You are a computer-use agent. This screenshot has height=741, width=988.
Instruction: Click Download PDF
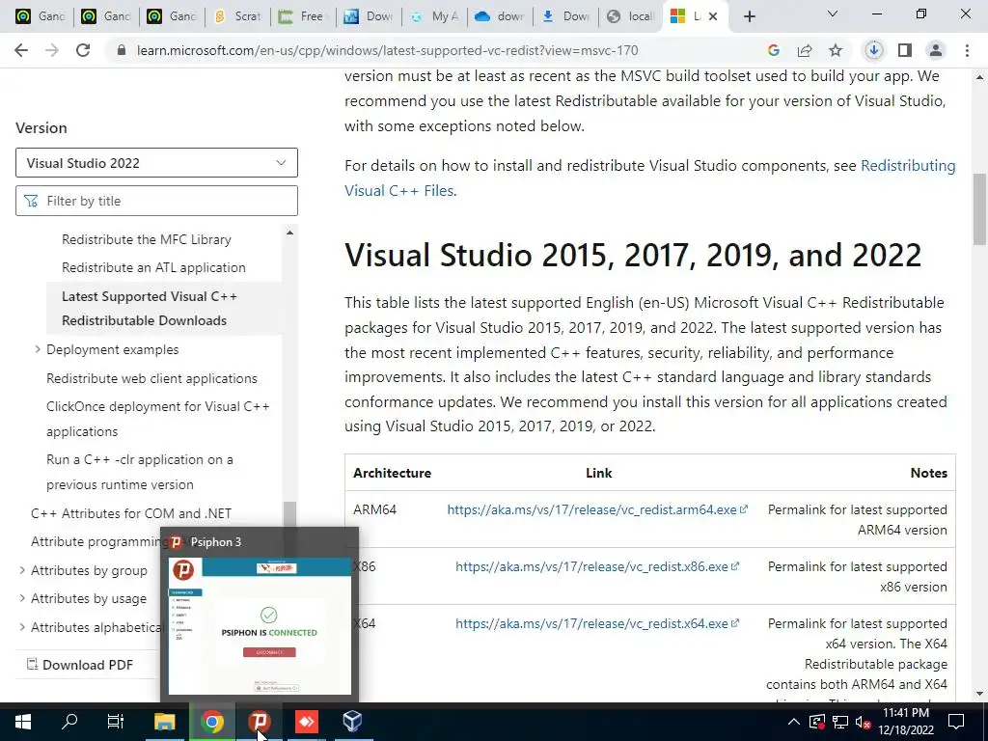[x=80, y=665]
